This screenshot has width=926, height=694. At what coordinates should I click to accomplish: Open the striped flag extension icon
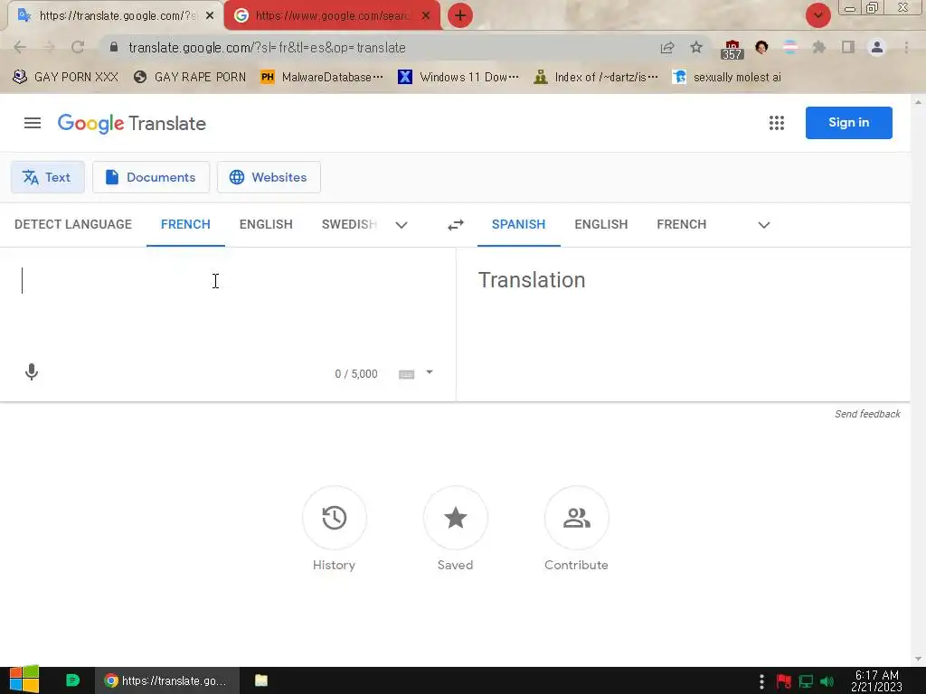pos(790,47)
